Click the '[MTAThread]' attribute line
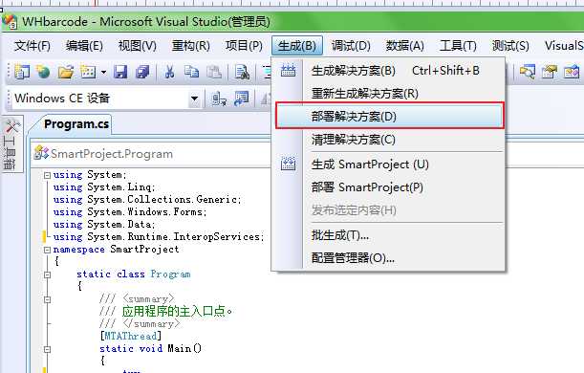 coord(130,336)
